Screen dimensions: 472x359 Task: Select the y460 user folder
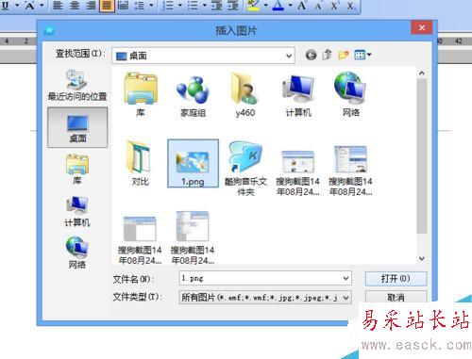[245, 95]
